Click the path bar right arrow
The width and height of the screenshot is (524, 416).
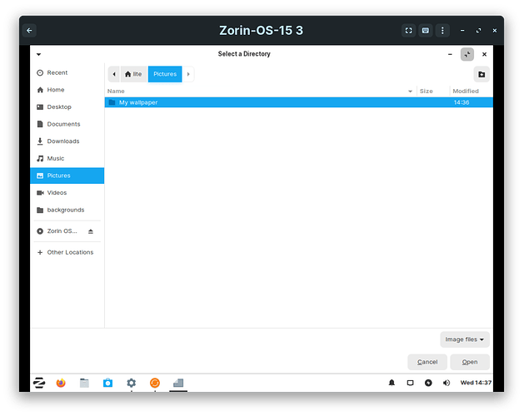click(x=188, y=74)
